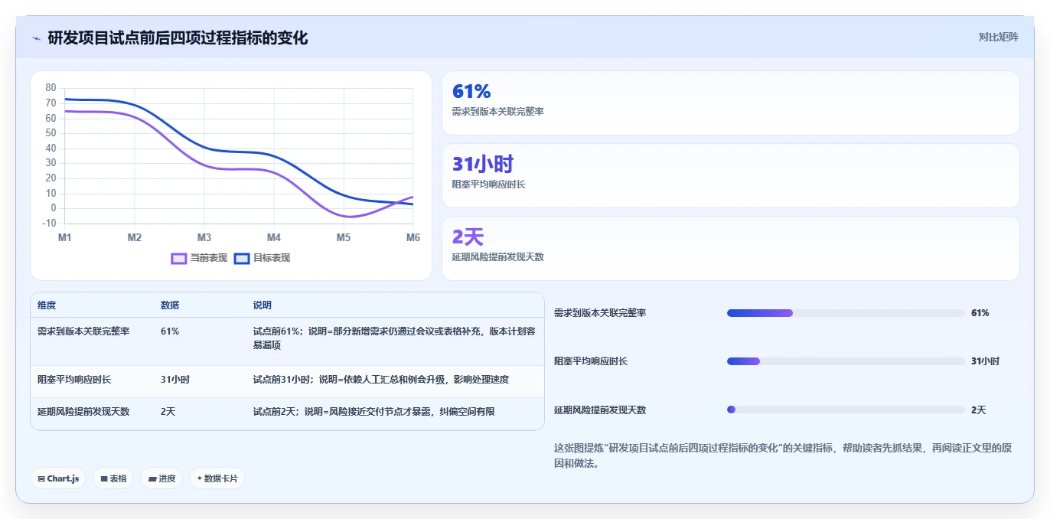The height and width of the screenshot is (519, 1050).
Task: Click the summary paragraph starting 这张图提炼
Action: pyautogui.click(x=783, y=455)
